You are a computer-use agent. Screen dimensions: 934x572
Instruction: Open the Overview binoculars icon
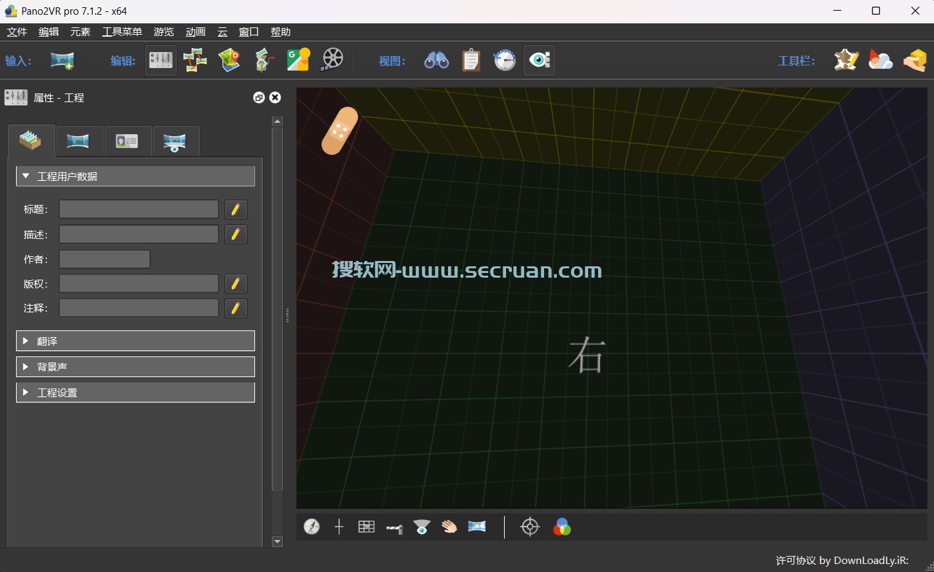click(437, 61)
